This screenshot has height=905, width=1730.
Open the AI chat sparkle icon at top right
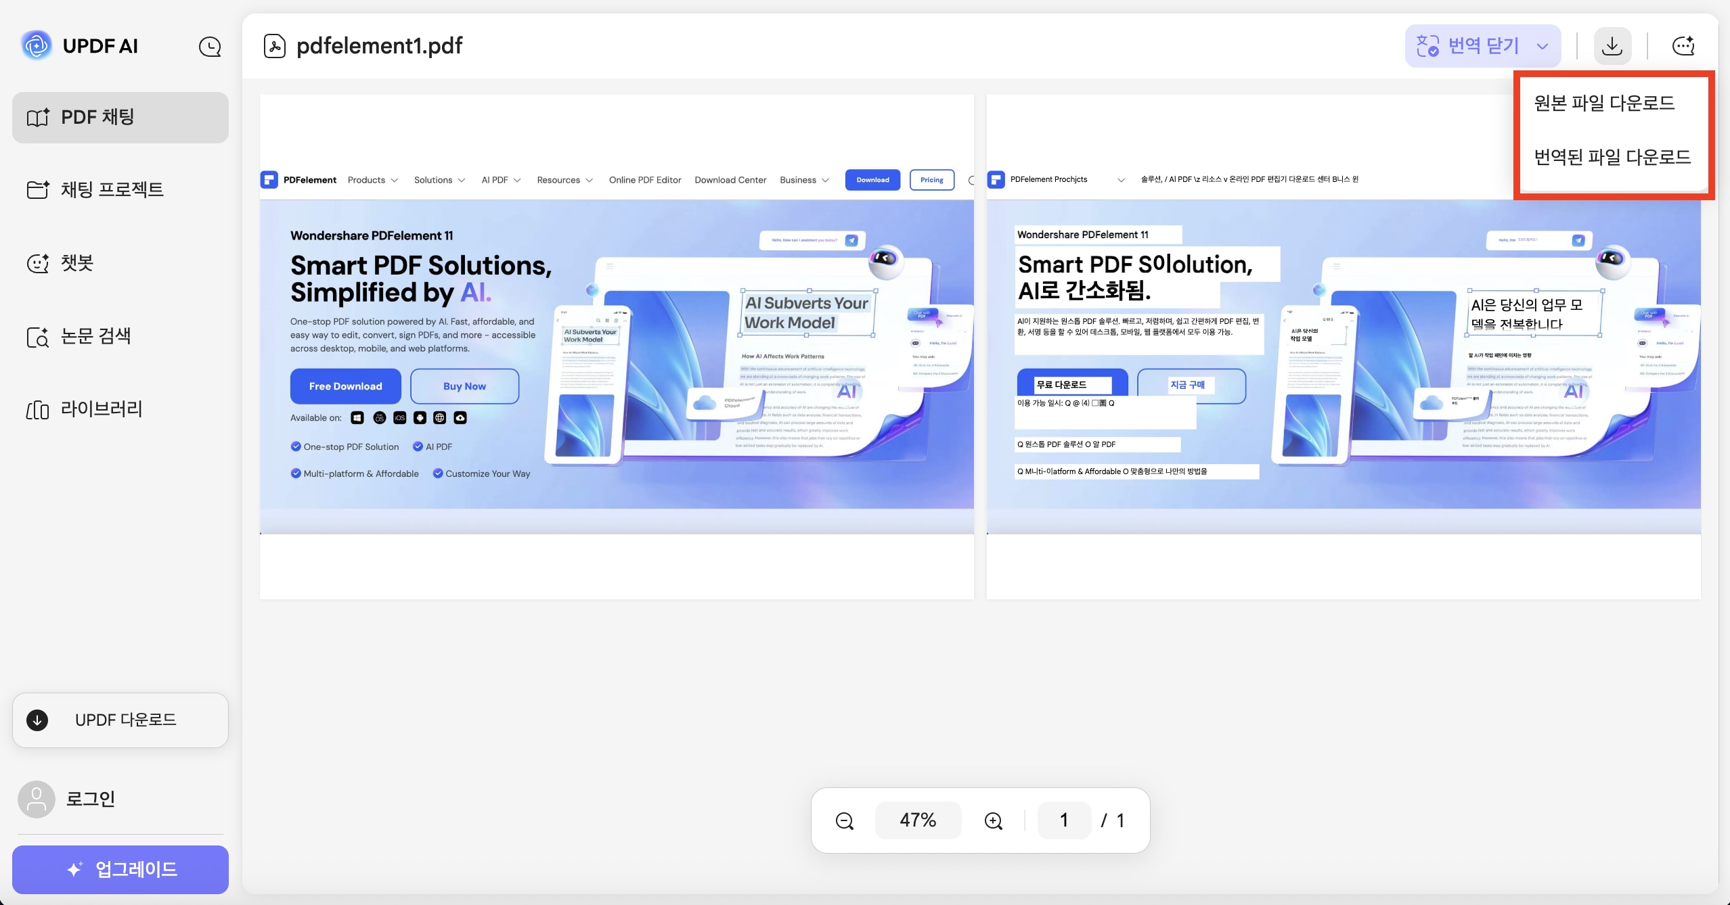[1683, 46]
